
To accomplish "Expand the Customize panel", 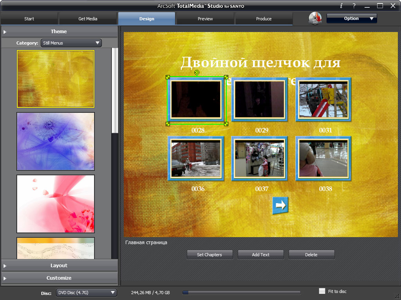I will pyautogui.click(x=59, y=278).
